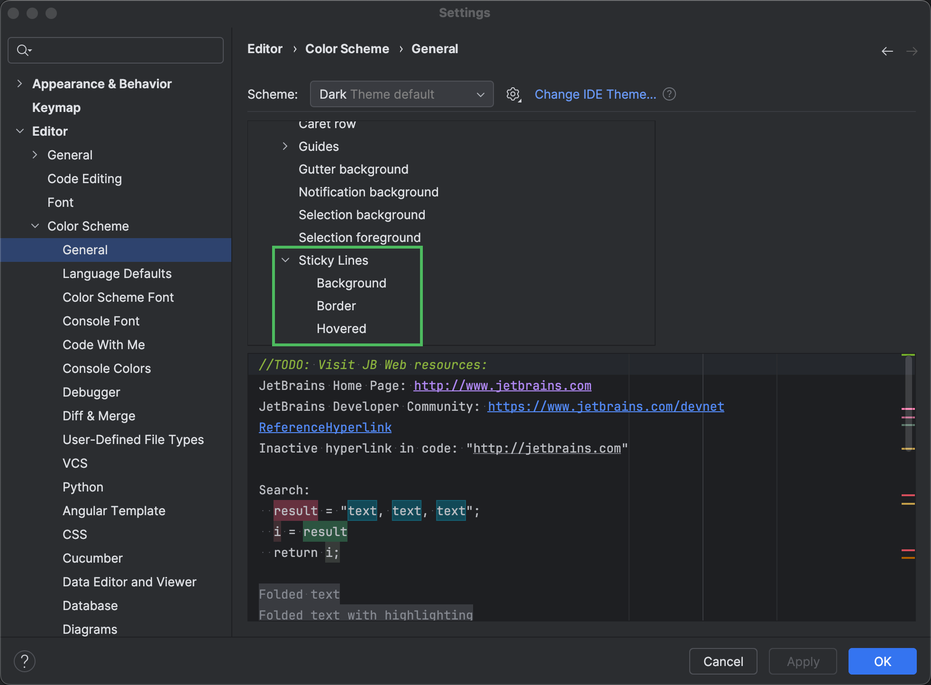Screen dimensions: 931x685
Task: Click the jetbrains.com hyperlink in preview
Action: click(502, 385)
